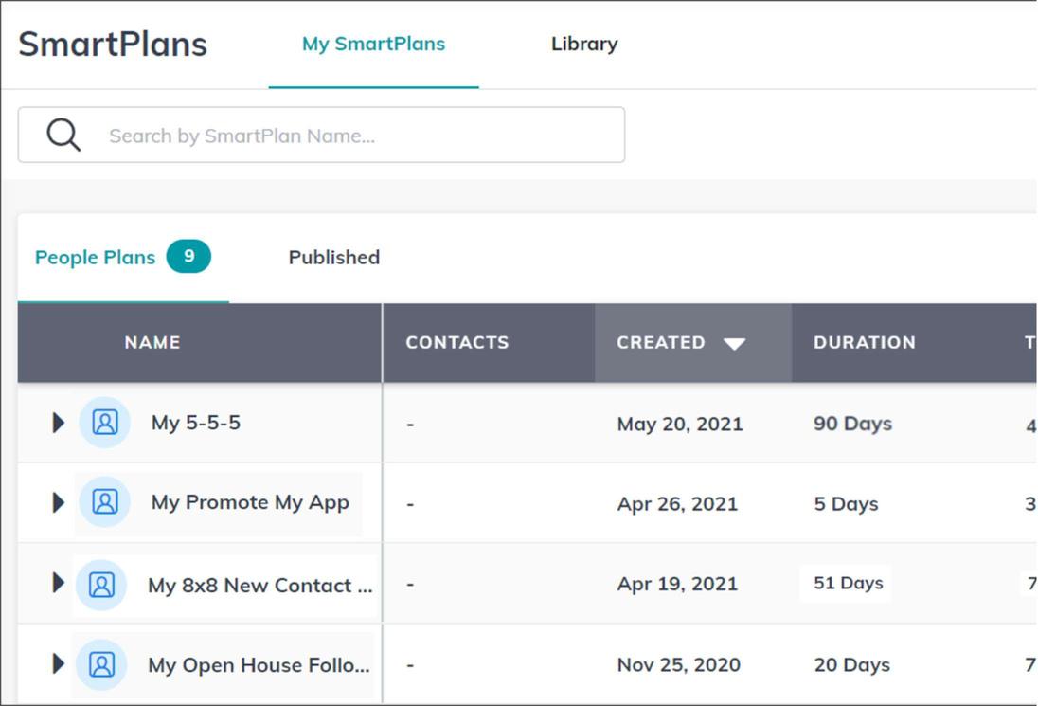
Task: Open the My Promote My App plan
Action: pyautogui.click(x=250, y=502)
